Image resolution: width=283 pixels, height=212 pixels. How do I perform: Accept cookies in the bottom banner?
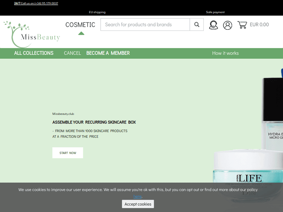[138, 204]
